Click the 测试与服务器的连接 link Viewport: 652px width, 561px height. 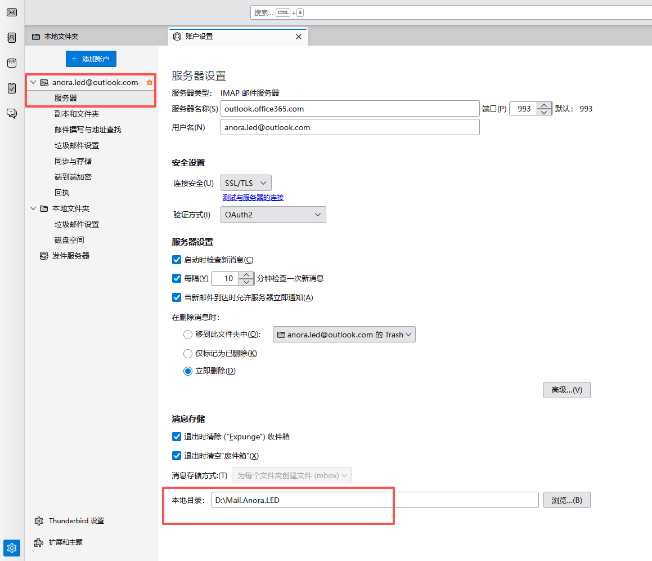253,197
